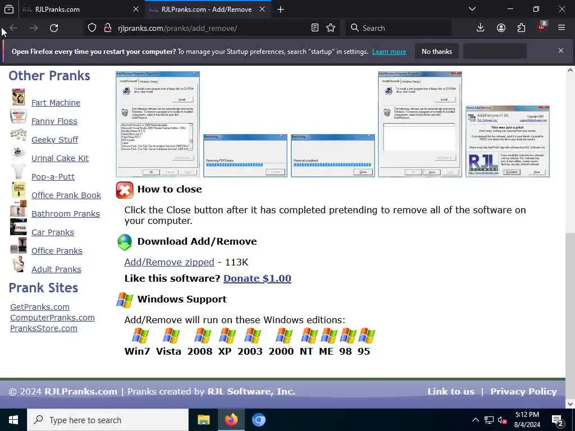Viewport: 575px width, 431px height.
Task: Open the extensions puzzle piece icon
Action: [521, 28]
